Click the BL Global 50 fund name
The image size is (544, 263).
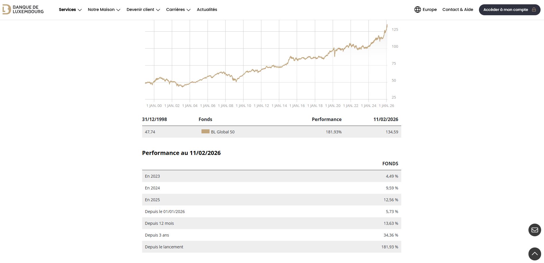[222, 132]
